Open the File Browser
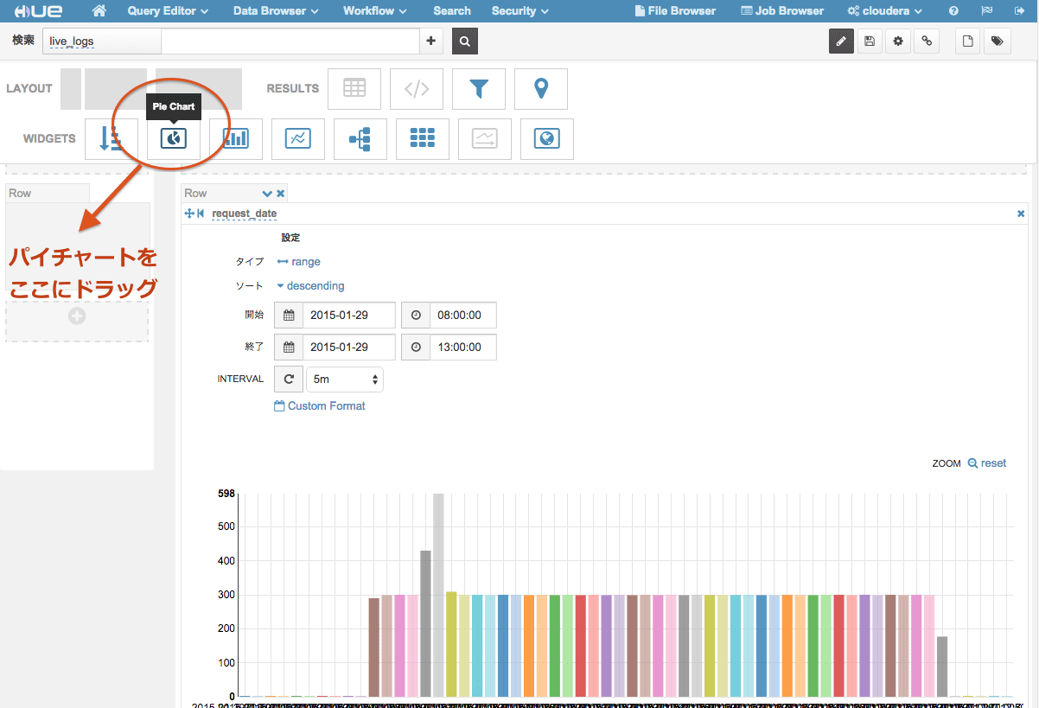Screen dimensions: 1039x708 tap(675, 11)
